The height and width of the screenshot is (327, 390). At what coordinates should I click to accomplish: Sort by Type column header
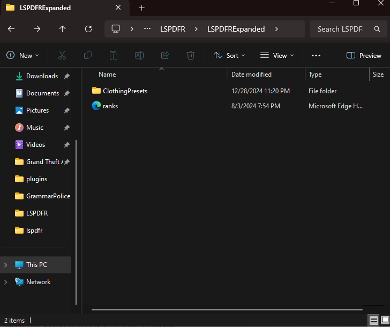pos(315,75)
